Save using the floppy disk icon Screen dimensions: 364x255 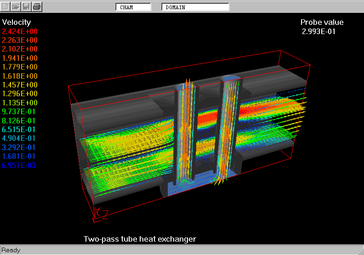tap(27, 6)
